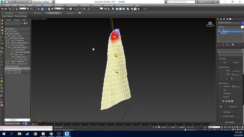Open the Modify command panel tab

(221, 19)
